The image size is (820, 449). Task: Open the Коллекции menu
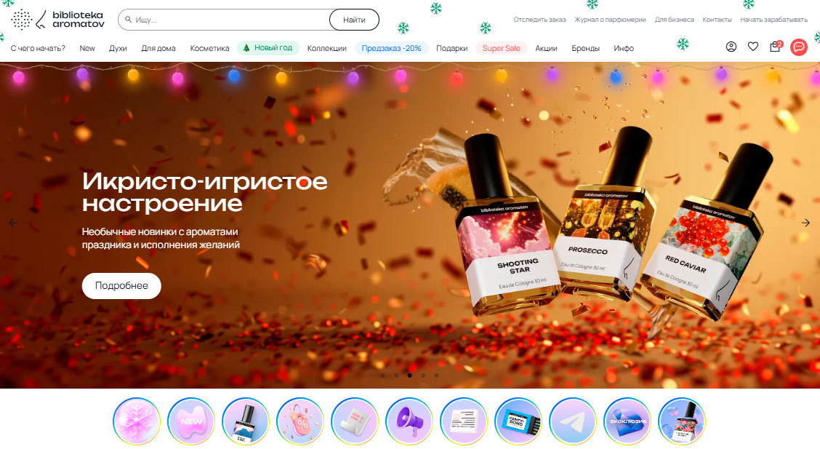(x=327, y=48)
